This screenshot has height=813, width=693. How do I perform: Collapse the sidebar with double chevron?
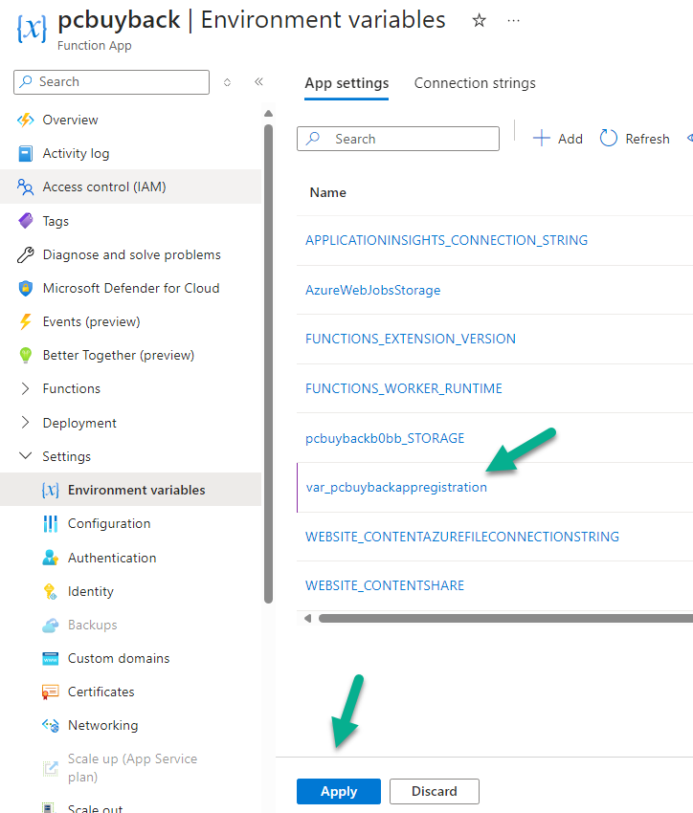[x=258, y=81]
